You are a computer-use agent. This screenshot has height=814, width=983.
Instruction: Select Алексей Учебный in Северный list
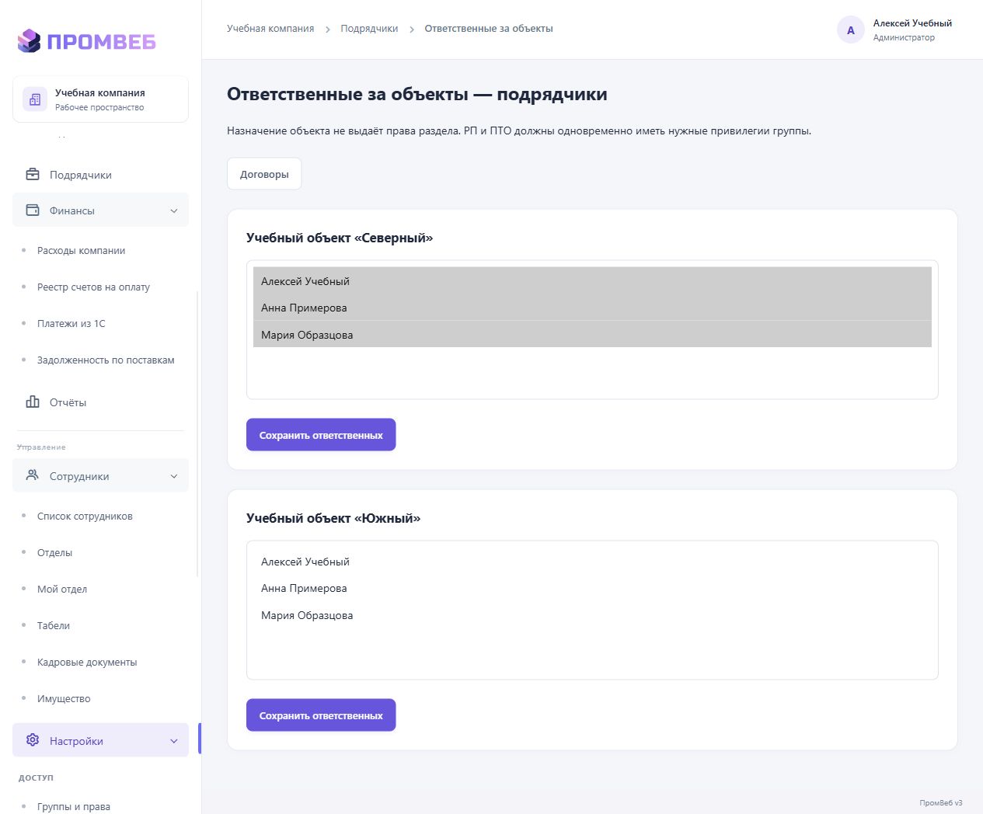coord(592,281)
